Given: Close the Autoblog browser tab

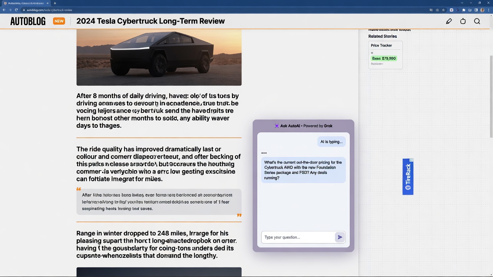Looking at the screenshot, I should pos(47,3).
